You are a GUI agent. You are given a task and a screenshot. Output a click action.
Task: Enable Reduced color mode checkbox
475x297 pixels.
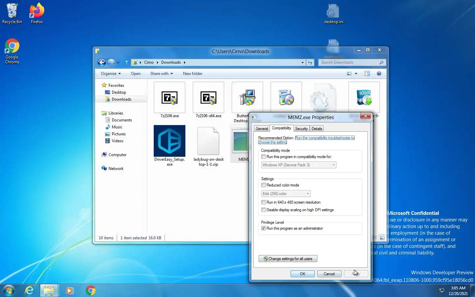(x=263, y=185)
